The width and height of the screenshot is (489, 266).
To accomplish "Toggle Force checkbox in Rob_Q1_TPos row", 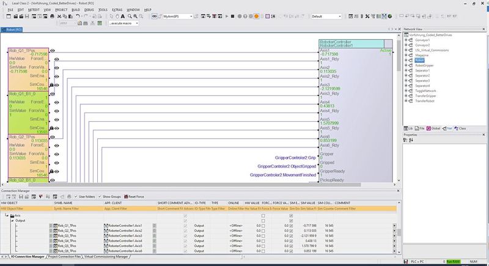I will [263, 226].
